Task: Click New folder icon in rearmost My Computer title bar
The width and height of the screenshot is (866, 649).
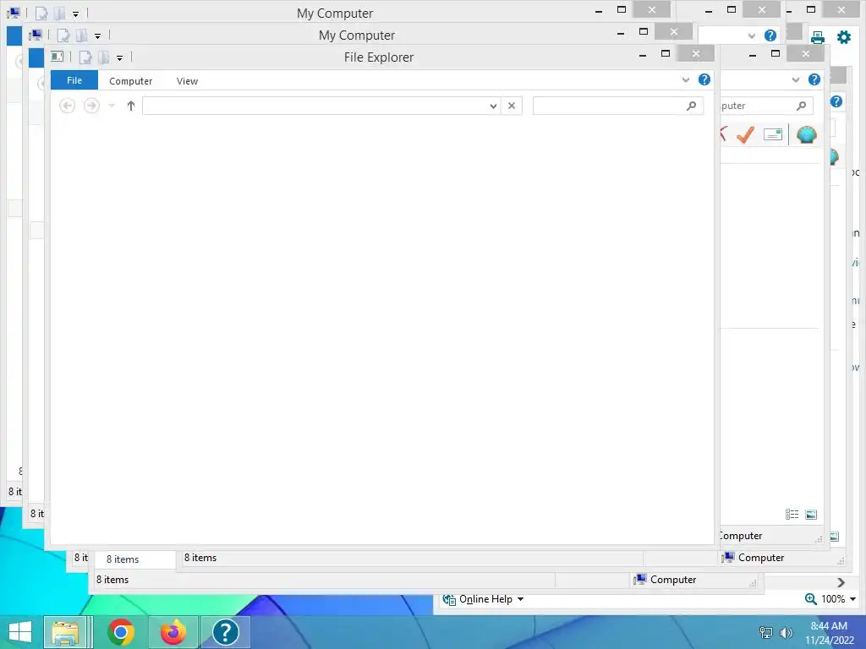Action: pos(59,14)
